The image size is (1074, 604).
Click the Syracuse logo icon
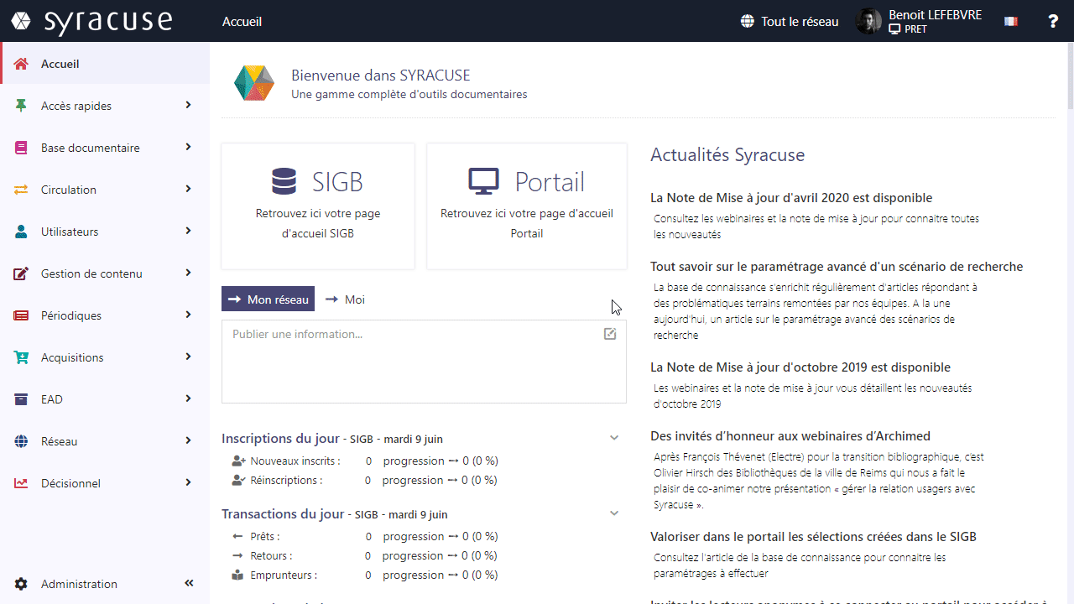tap(21, 21)
